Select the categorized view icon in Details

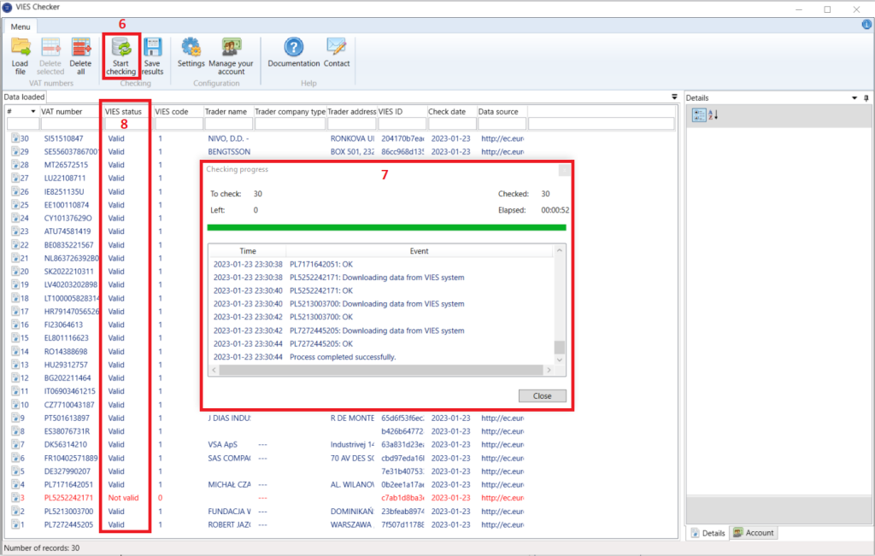(x=697, y=114)
